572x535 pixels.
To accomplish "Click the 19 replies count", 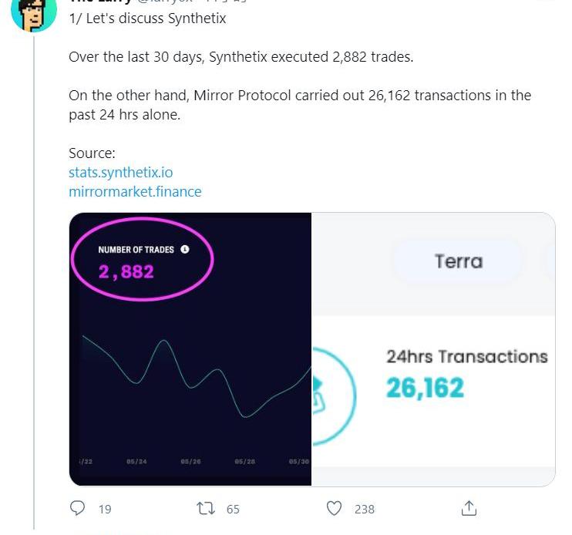I will [105, 509].
